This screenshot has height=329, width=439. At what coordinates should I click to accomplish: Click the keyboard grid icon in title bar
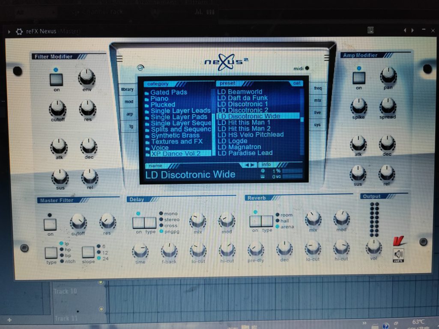click(x=370, y=30)
